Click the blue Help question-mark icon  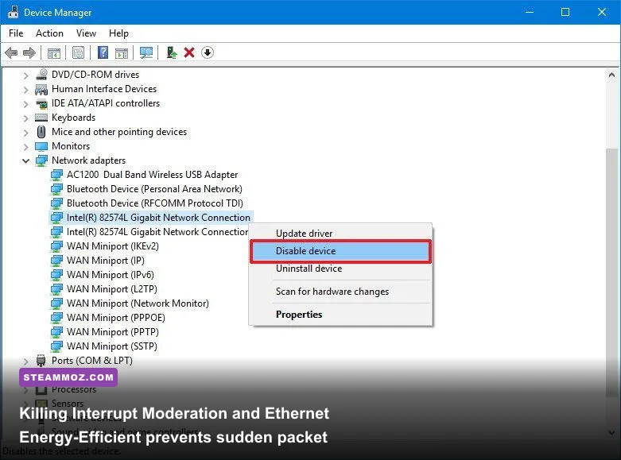click(103, 52)
